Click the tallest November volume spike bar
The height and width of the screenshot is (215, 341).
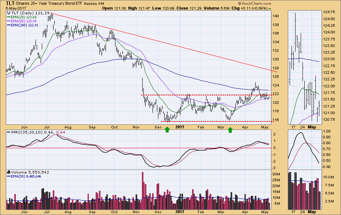pyautogui.click(x=143, y=191)
